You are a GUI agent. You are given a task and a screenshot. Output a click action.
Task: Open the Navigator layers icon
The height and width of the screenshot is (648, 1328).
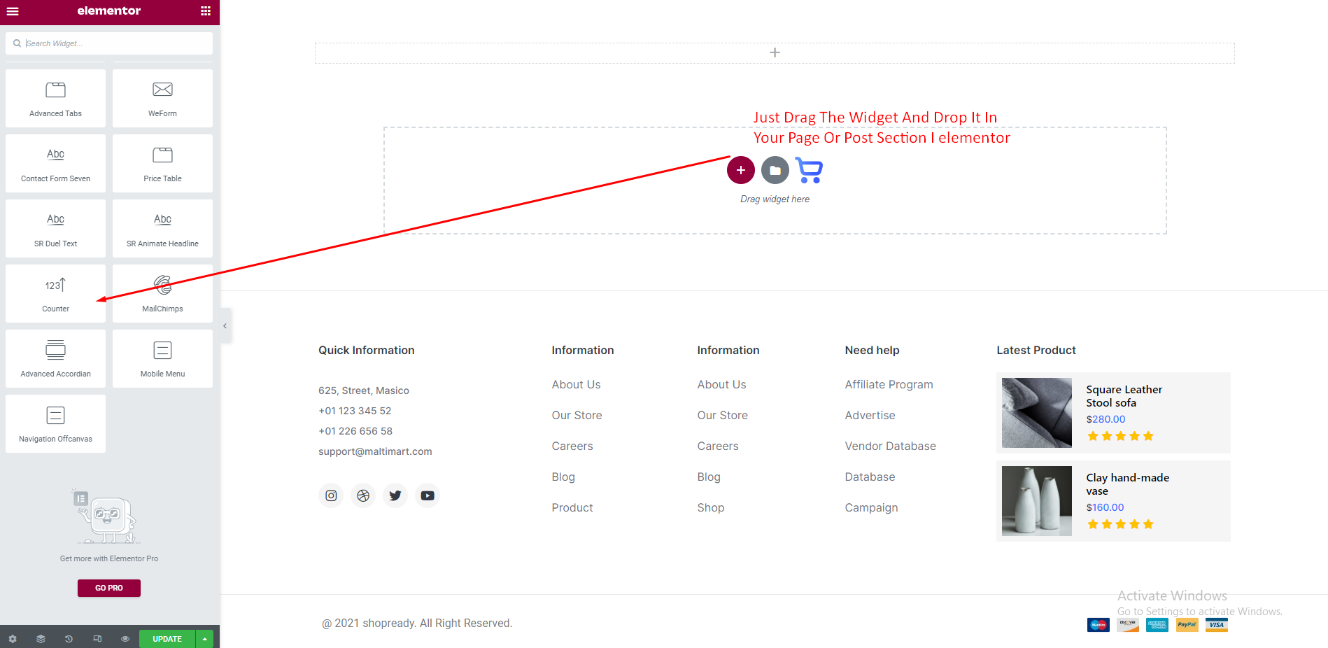[x=41, y=639]
